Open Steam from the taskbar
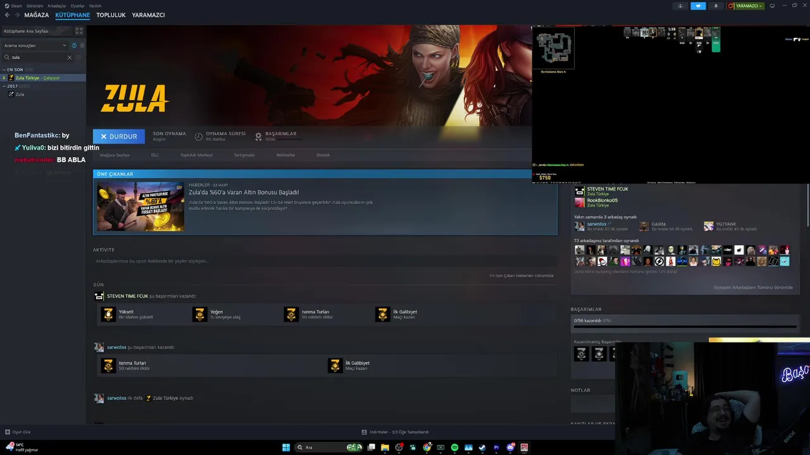Screen dimensions: 810x455 point(482,447)
